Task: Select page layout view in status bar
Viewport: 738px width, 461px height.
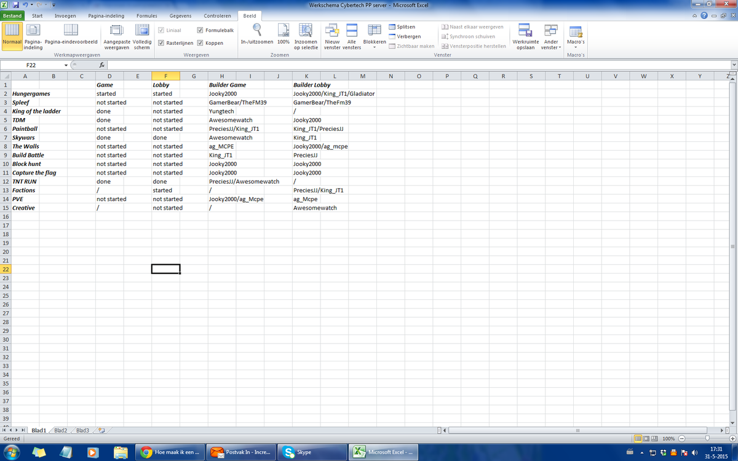Action: point(648,439)
